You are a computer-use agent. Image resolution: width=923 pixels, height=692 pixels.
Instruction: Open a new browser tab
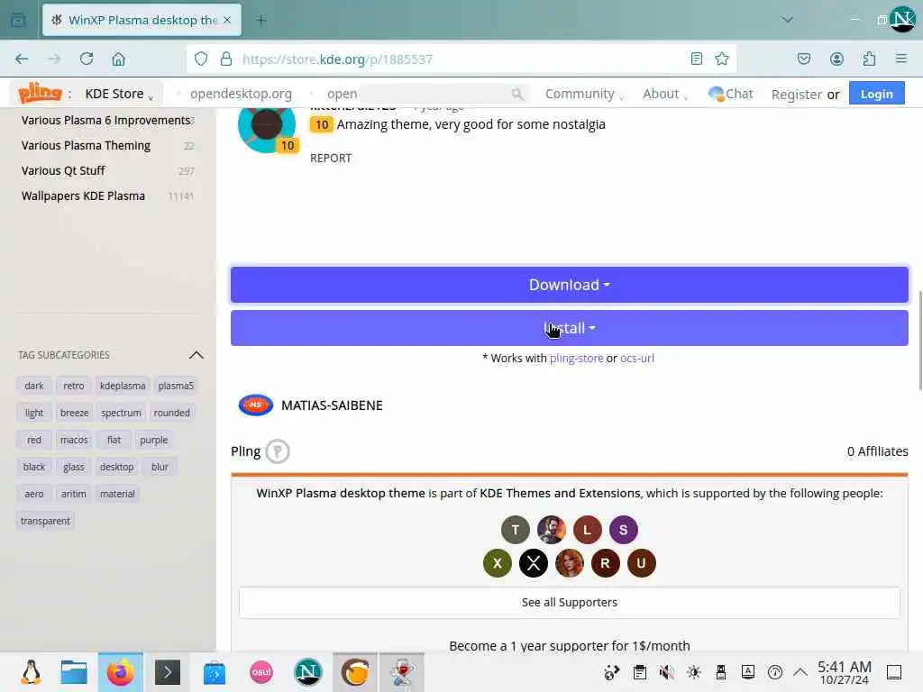261,20
